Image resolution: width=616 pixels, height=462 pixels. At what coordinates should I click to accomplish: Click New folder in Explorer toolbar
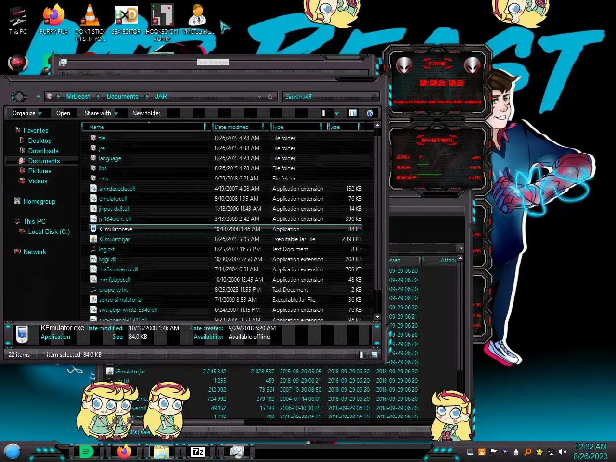tap(146, 113)
